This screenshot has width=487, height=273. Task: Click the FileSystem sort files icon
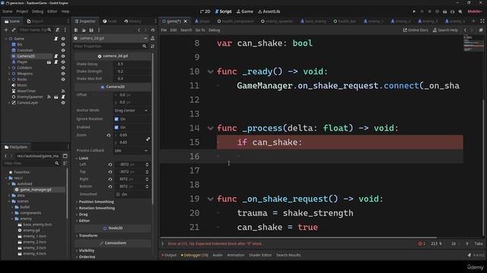(x=65, y=163)
